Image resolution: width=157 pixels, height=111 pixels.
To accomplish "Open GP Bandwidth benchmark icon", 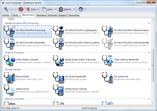I will 9,44.
